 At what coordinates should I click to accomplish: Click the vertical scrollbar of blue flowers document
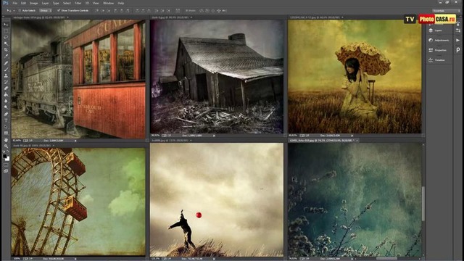pyautogui.click(x=423, y=203)
